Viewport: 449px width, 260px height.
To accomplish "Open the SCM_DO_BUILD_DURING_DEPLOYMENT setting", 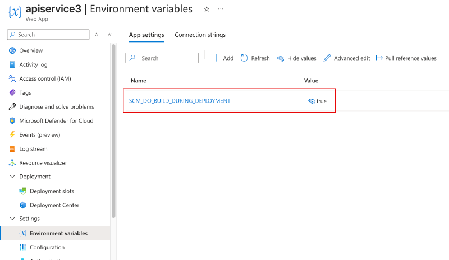I will pos(180,101).
